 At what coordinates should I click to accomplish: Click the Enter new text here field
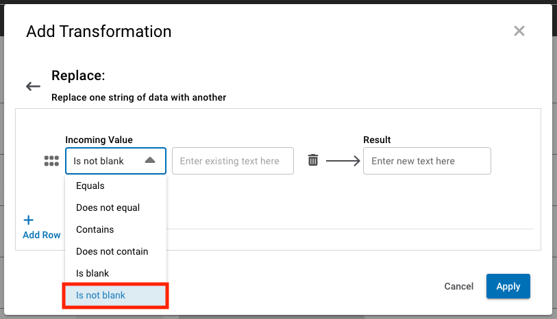point(426,161)
